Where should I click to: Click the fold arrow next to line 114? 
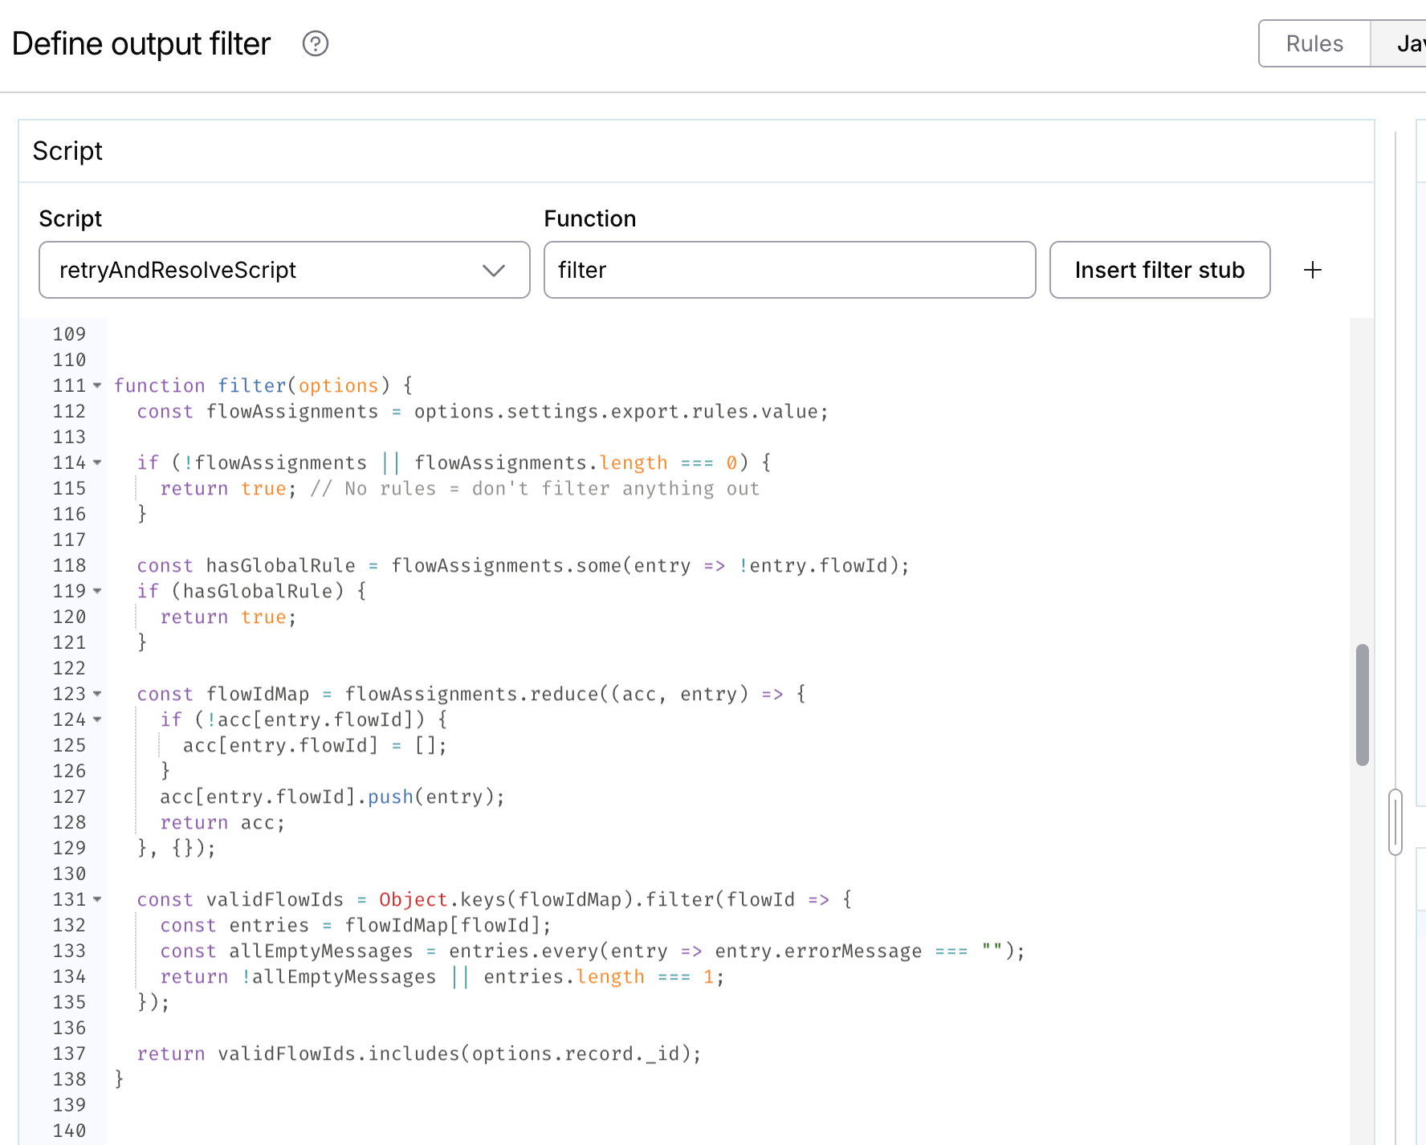click(x=96, y=463)
